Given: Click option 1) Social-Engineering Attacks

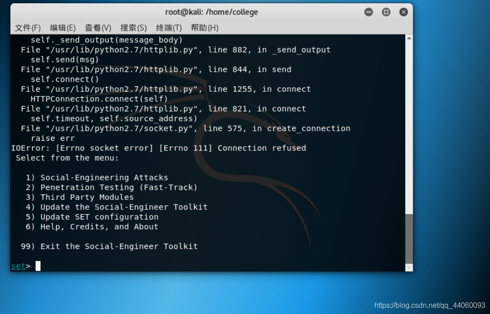Looking at the screenshot, I should pos(97,178).
